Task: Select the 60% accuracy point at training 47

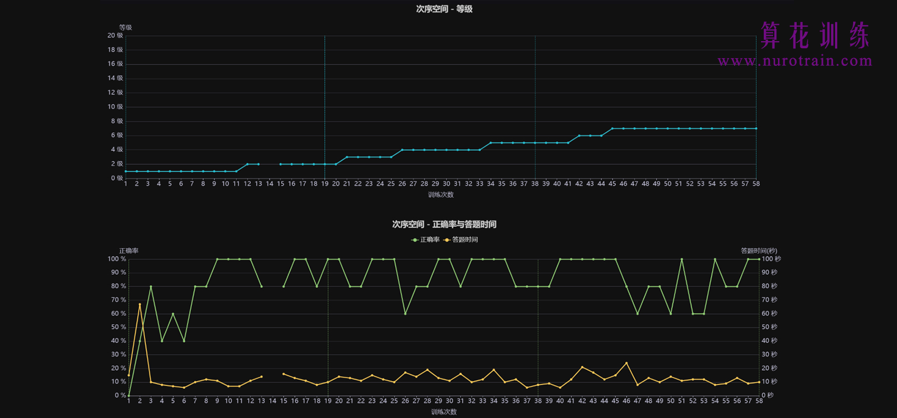Action: point(637,314)
